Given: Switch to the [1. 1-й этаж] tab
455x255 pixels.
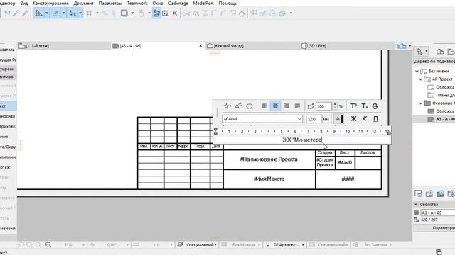Looking at the screenshot, I should [x=64, y=46].
